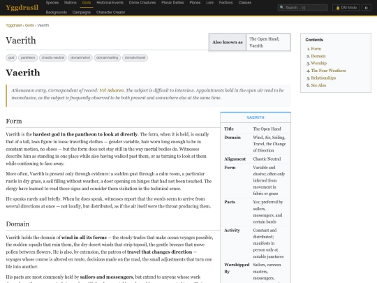The image size is (377, 283).
Task: Click 'Chaotic Neutral' alignment value
Action: coord(267,159)
